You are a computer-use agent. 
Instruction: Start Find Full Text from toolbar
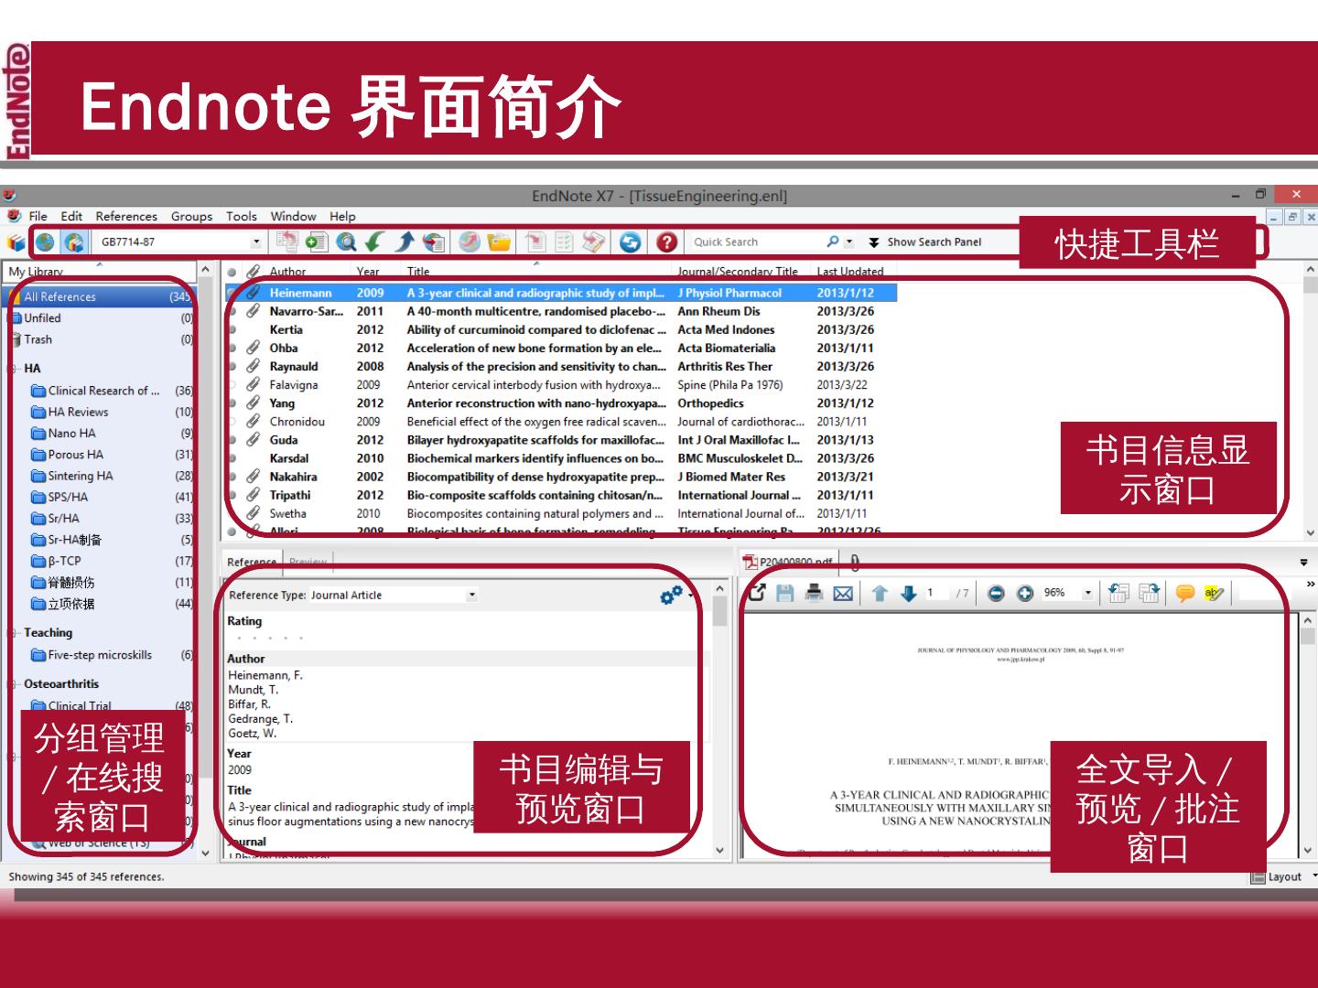[434, 242]
